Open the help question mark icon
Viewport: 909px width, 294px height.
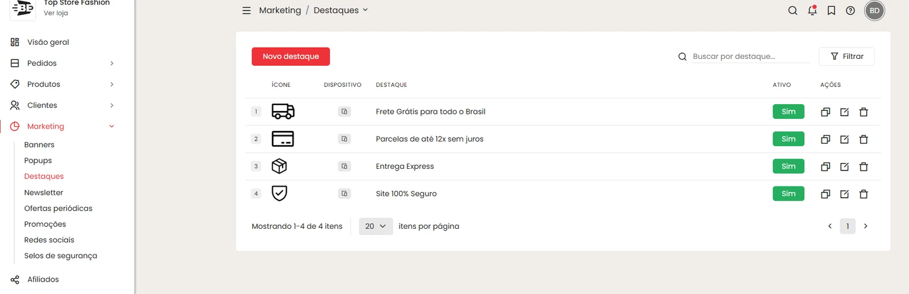coord(850,10)
